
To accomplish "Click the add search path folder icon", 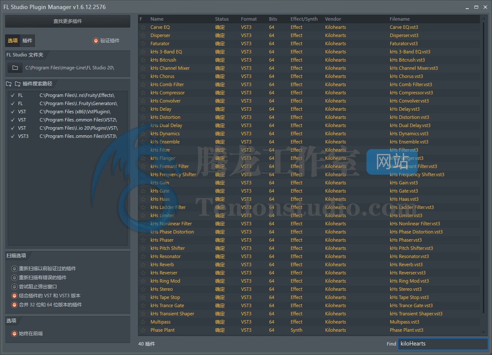I will click(x=9, y=84).
